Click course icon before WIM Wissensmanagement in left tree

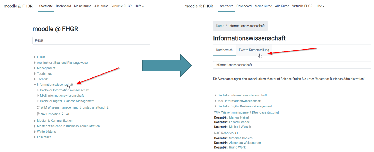38,107
